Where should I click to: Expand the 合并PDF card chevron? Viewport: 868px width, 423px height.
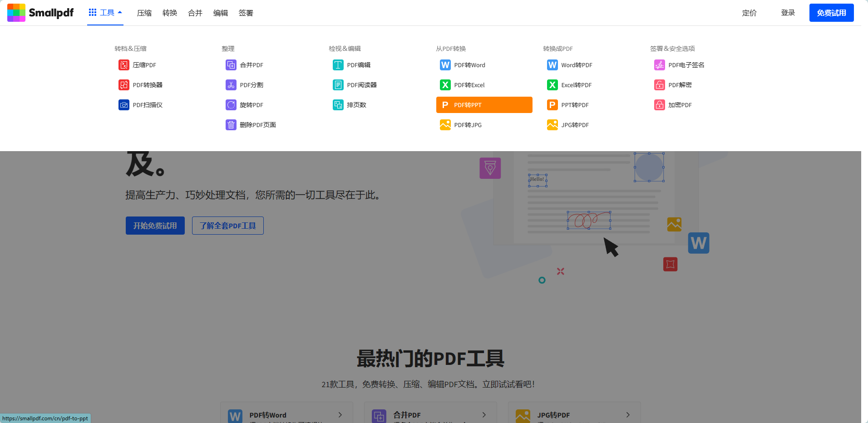pyautogui.click(x=484, y=415)
